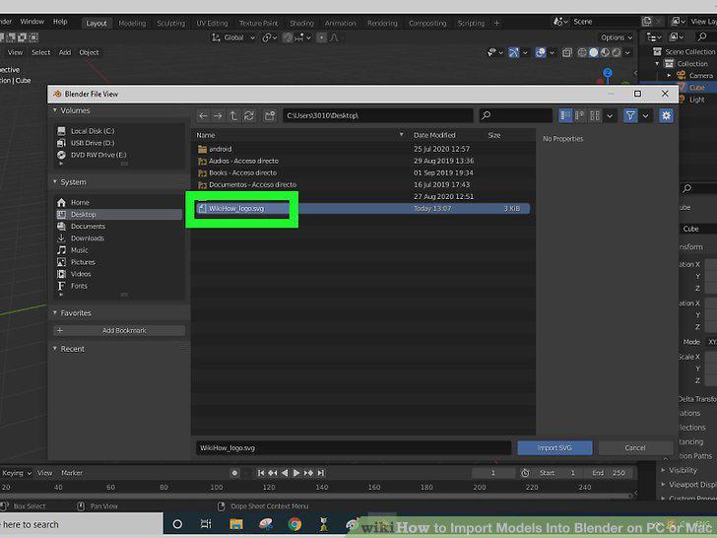This screenshot has height=538, width=717.
Task: Toggle viewport overlays display
Action: click(540, 52)
